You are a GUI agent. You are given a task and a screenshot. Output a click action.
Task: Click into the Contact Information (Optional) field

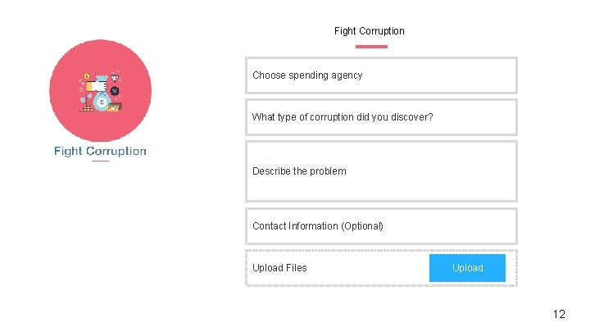(381, 226)
